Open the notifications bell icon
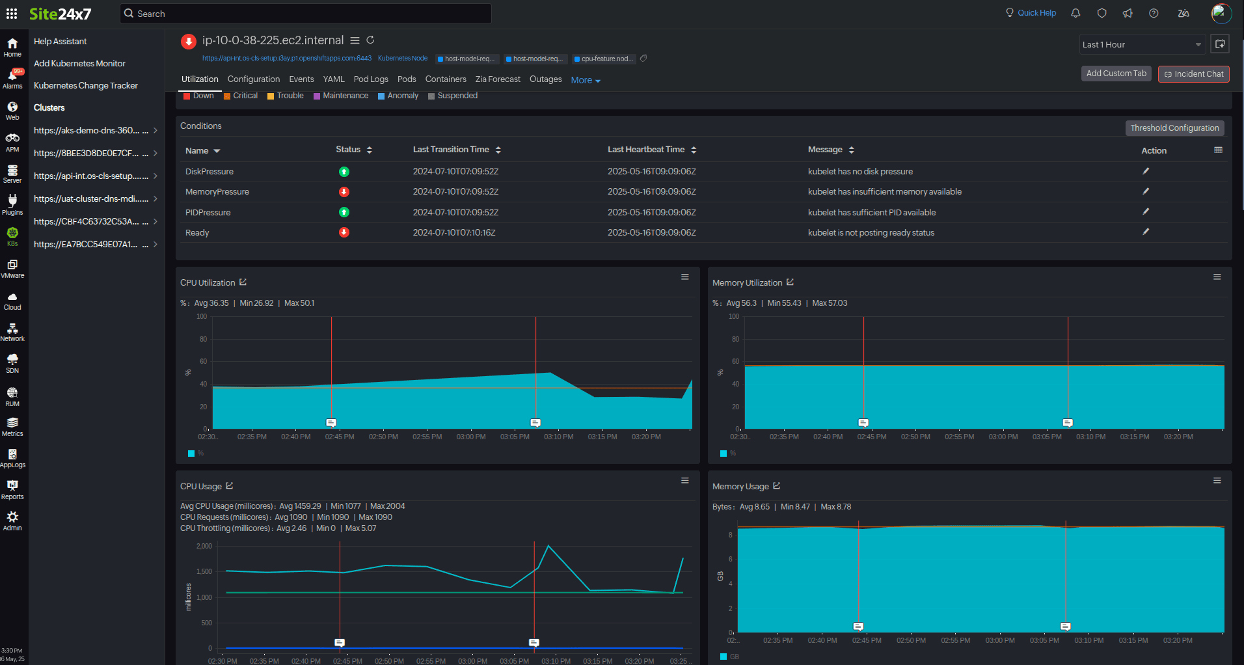 (x=1075, y=13)
